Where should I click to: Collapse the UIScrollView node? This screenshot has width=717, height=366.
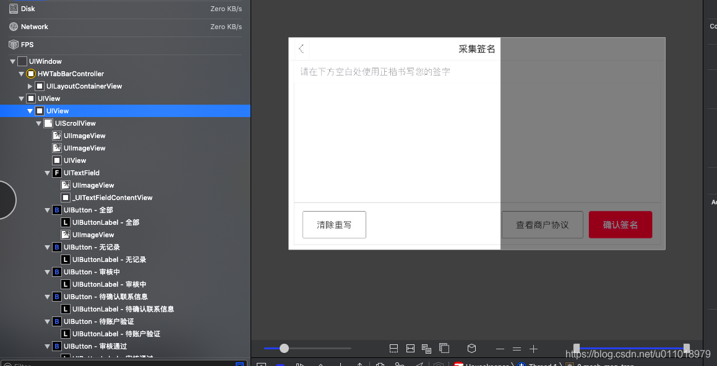point(38,123)
